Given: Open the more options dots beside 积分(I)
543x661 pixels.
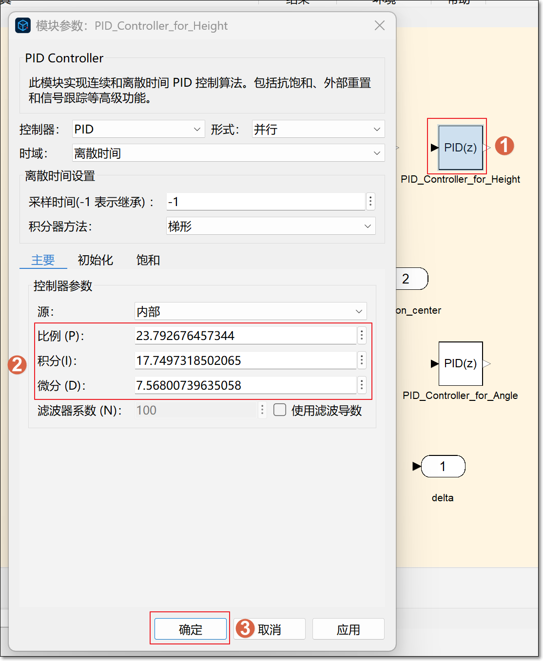Looking at the screenshot, I should (362, 360).
